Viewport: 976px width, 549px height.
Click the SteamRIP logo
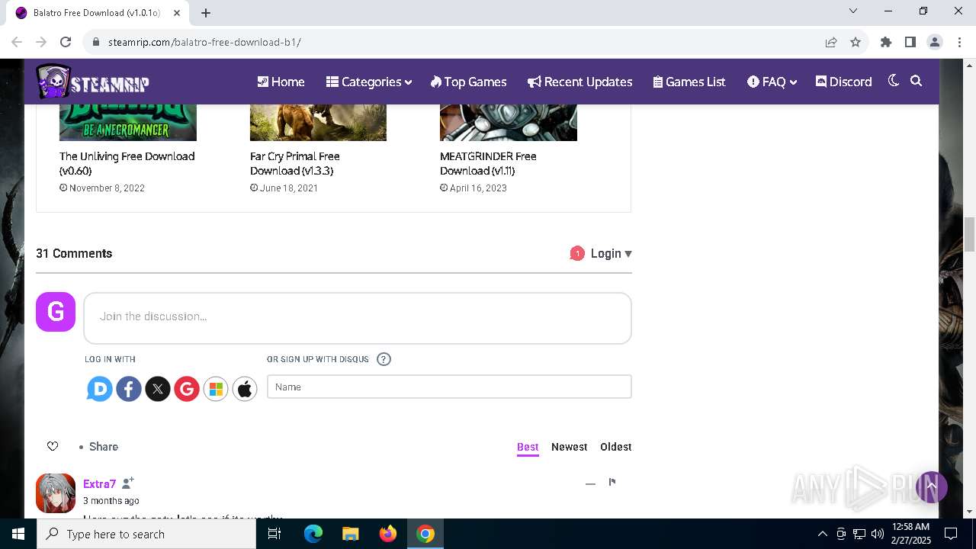pyautogui.click(x=92, y=82)
